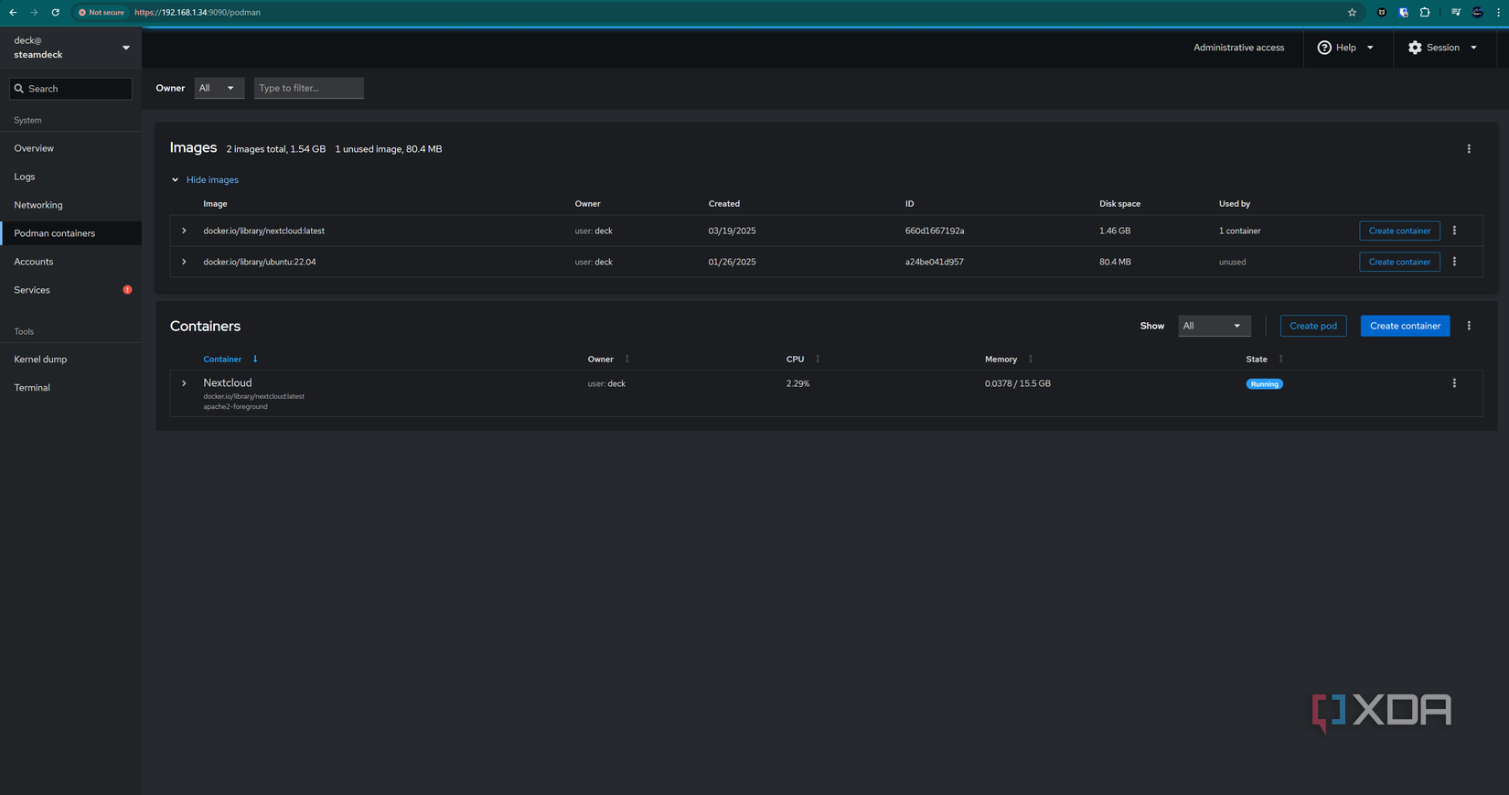Bookmark this page with the star icon

coord(1352,12)
